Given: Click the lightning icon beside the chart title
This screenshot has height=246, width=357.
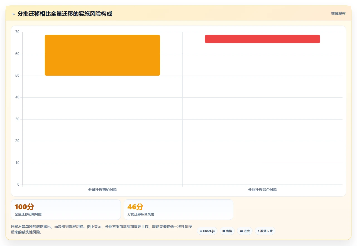Looking at the screenshot, I should click(13, 14).
